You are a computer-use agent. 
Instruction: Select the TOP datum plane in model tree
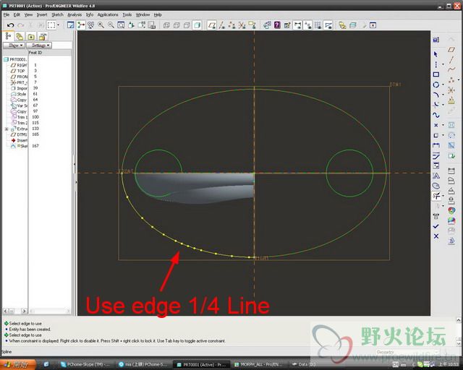click(17, 71)
